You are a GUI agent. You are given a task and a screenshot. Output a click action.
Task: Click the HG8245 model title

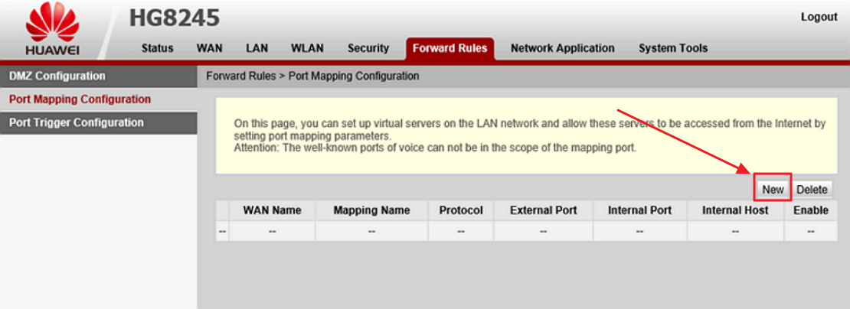coord(175,18)
